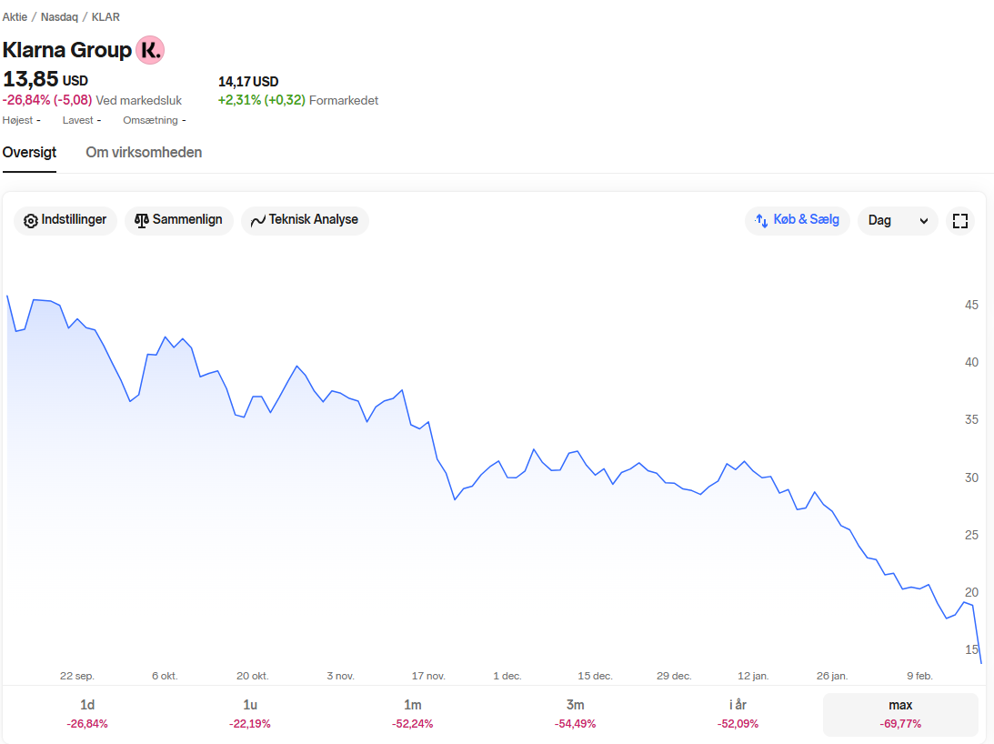Click the arrows icon in Køb & Sælg
Viewport: 994px width, 744px height.
761,220
